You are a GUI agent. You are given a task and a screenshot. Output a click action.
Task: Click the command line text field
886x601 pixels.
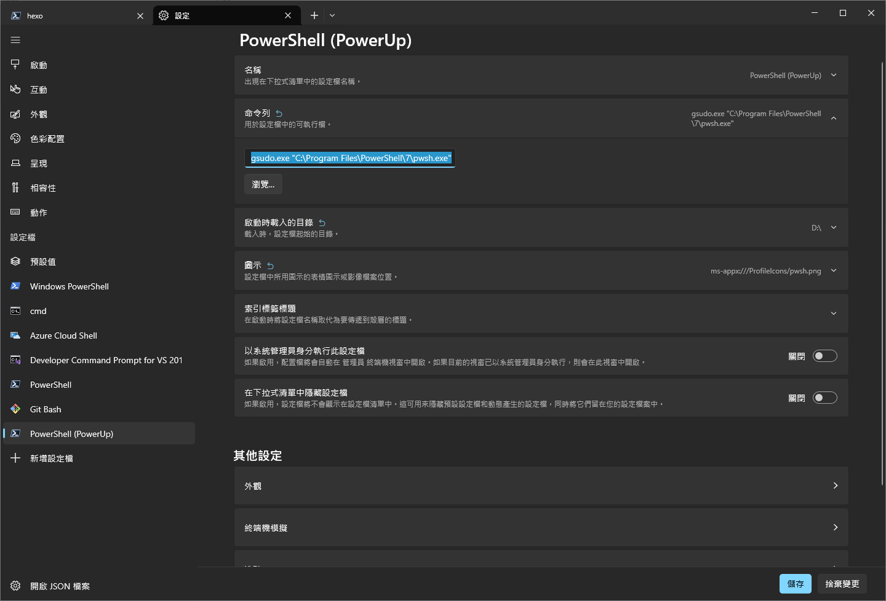350,158
